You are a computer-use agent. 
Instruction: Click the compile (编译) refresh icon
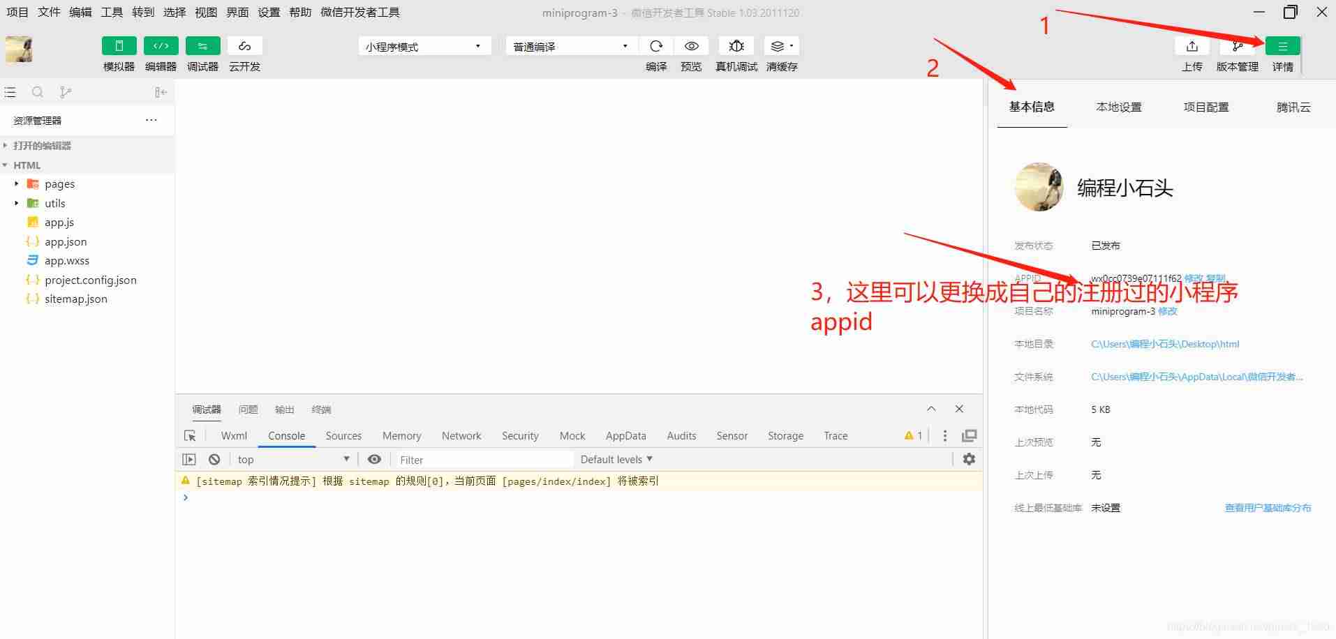tap(656, 46)
